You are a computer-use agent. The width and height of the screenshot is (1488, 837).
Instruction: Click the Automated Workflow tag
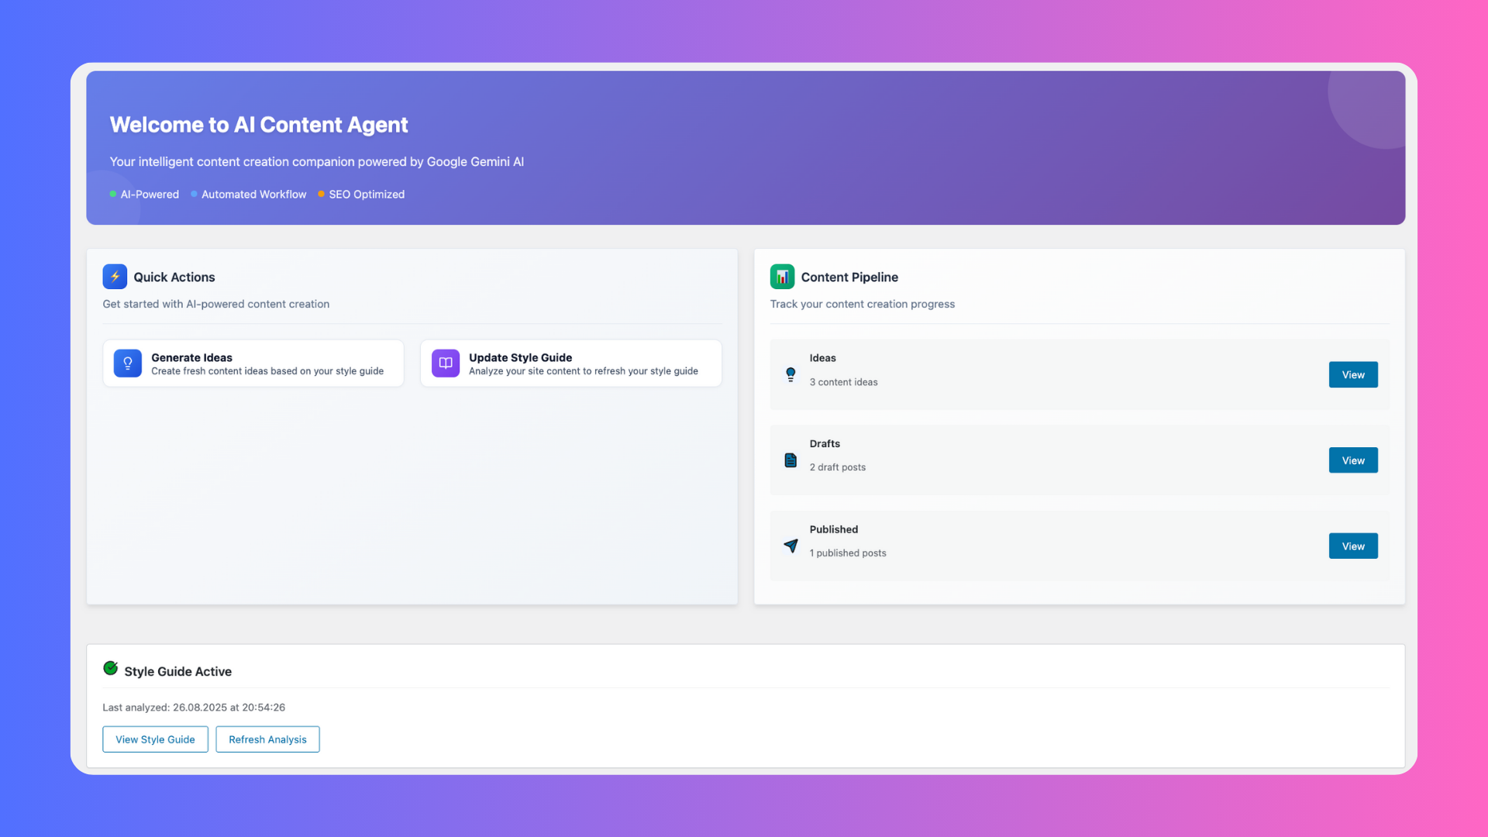point(249,195)
